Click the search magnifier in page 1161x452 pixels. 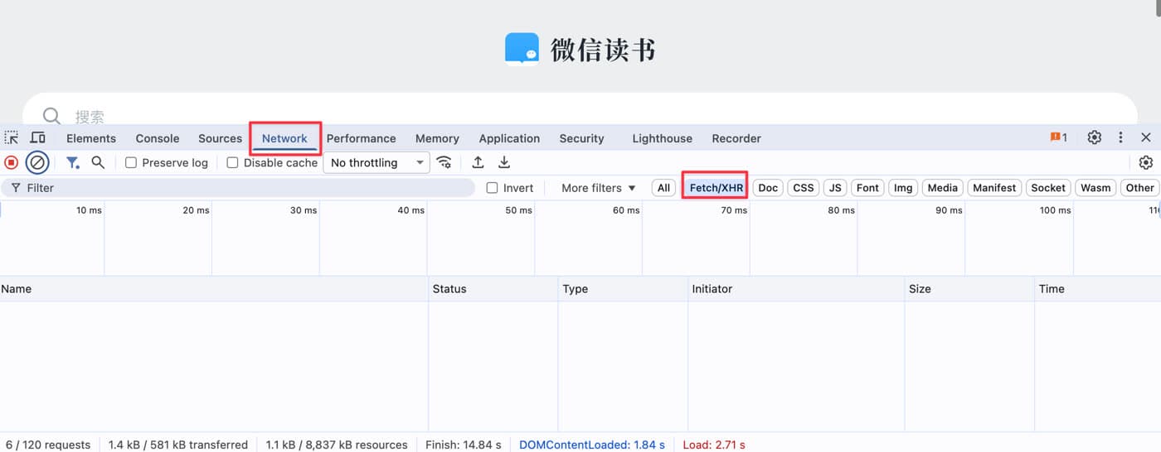tap(51, 116)
